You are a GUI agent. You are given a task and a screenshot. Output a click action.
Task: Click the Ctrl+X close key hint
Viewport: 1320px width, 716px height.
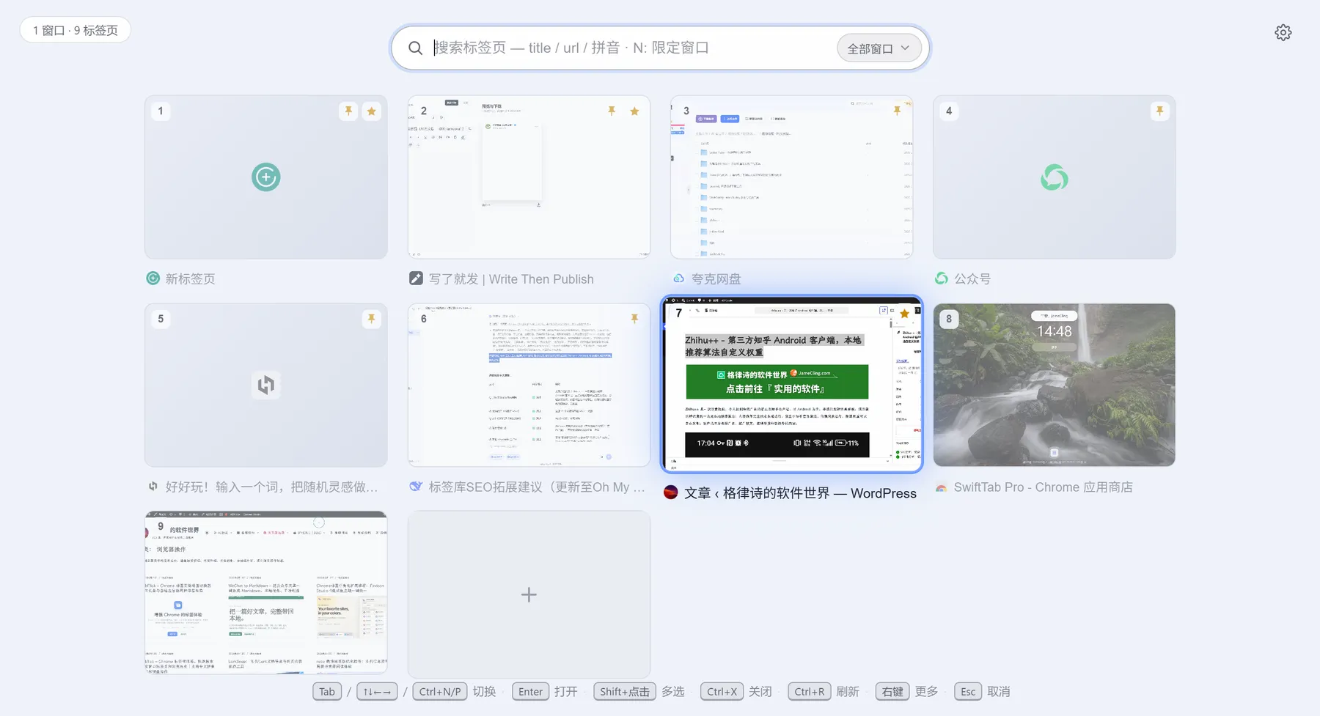coord(722,692)
